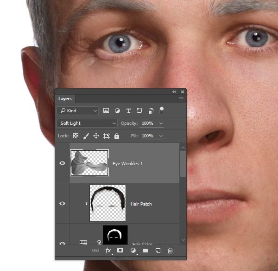Open the Layers panel flyout menu
278x271 pixels.
(181, 99)
